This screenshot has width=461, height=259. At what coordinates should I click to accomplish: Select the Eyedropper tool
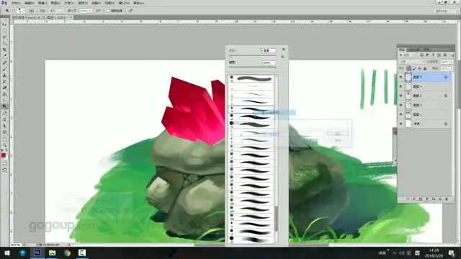pos(4,56)
